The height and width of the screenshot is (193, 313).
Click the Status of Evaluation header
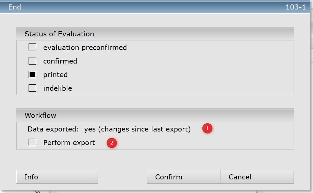pos(59,34)
